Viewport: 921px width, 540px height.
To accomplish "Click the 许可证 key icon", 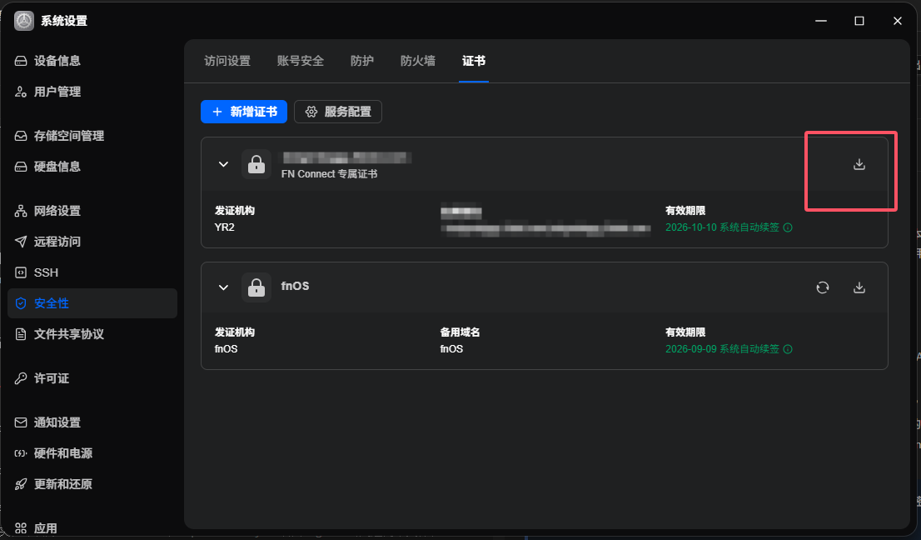I will coord(21,378).
